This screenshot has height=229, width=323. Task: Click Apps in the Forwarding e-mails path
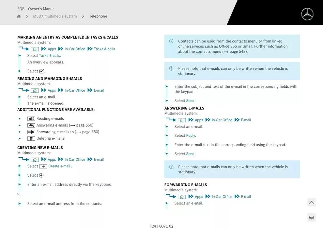coord(199,197)
